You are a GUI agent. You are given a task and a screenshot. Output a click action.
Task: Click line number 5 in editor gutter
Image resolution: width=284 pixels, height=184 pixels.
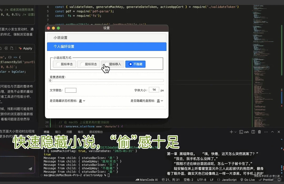[x=48, y=11]
